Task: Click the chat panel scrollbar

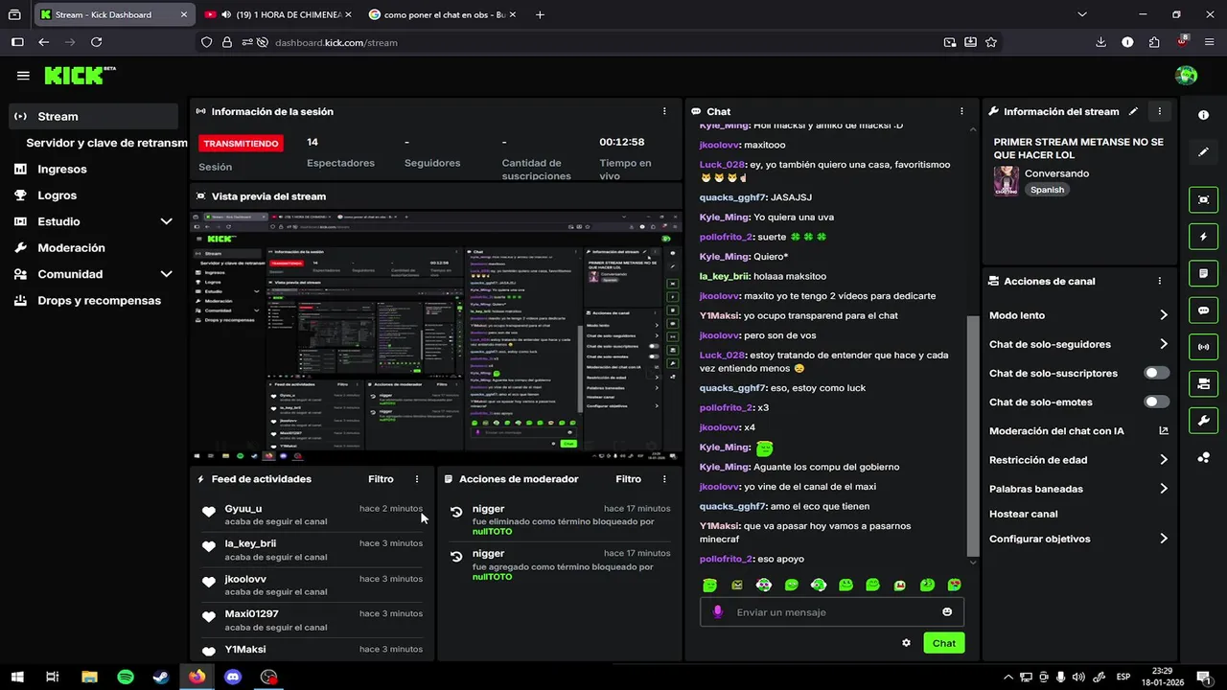Action: 972,436
